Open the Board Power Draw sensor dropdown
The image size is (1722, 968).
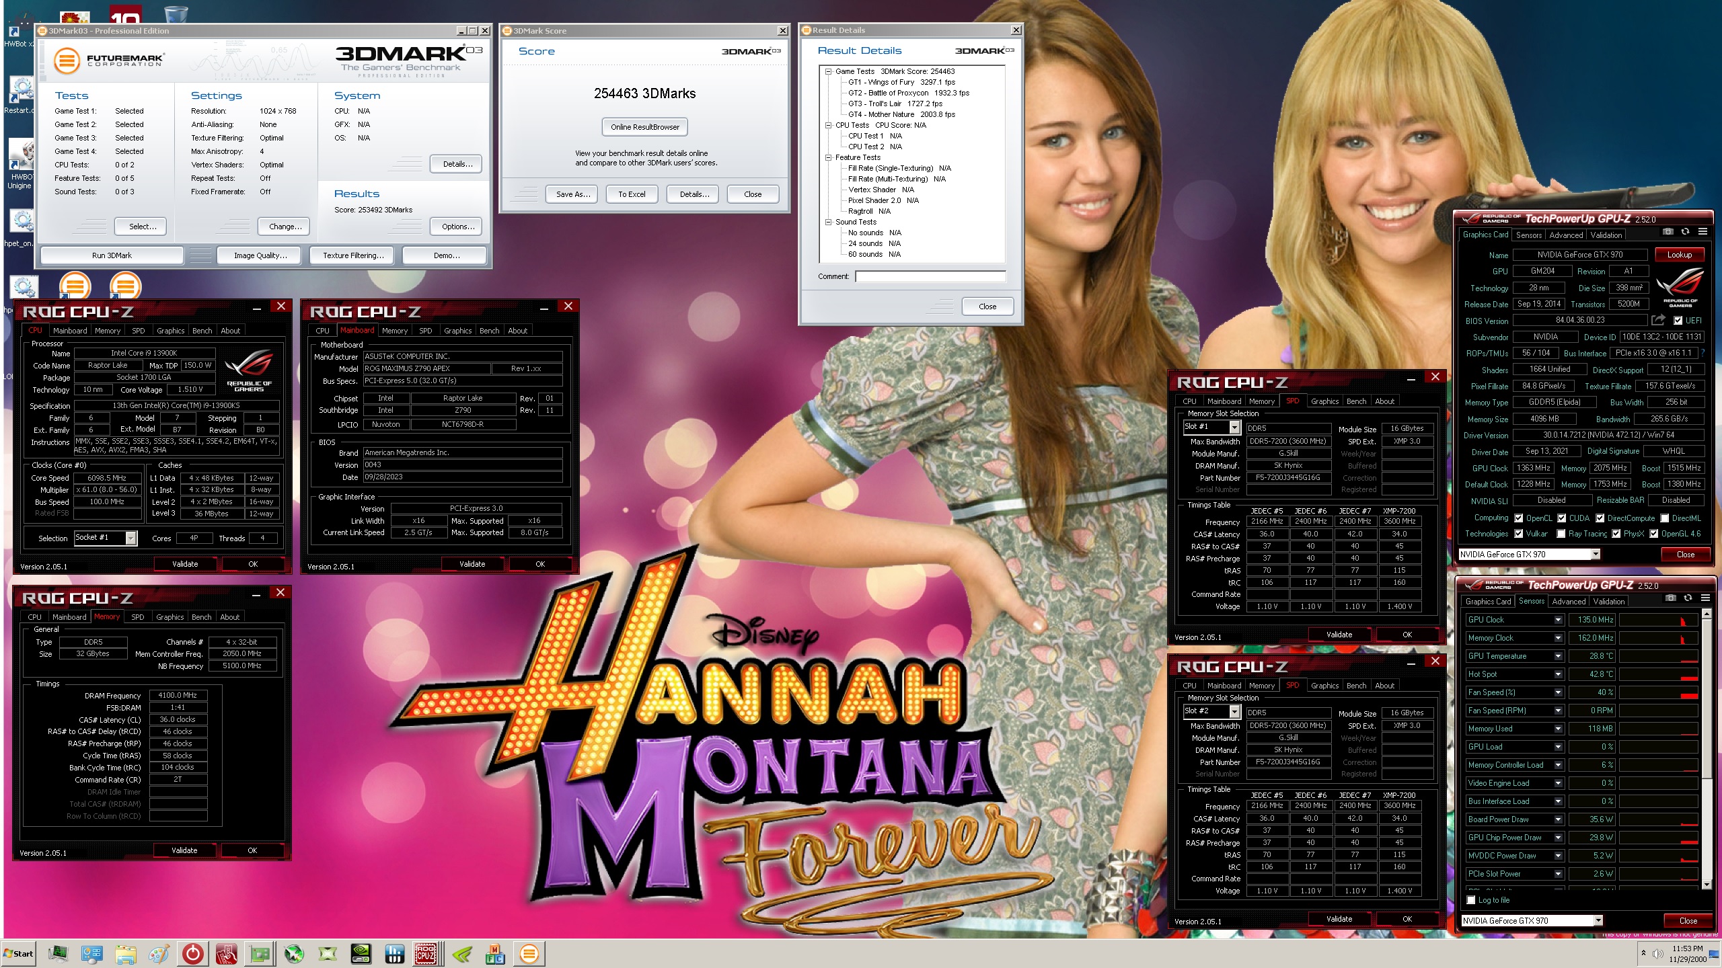tap(1558, 819)
